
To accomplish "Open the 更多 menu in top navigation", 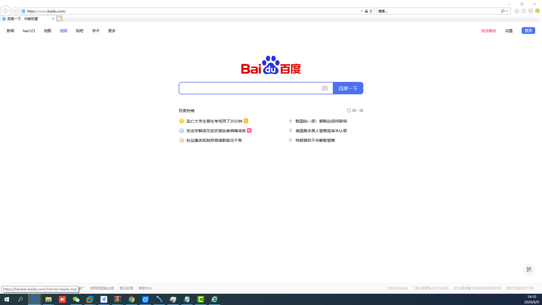I will [112, 31].
